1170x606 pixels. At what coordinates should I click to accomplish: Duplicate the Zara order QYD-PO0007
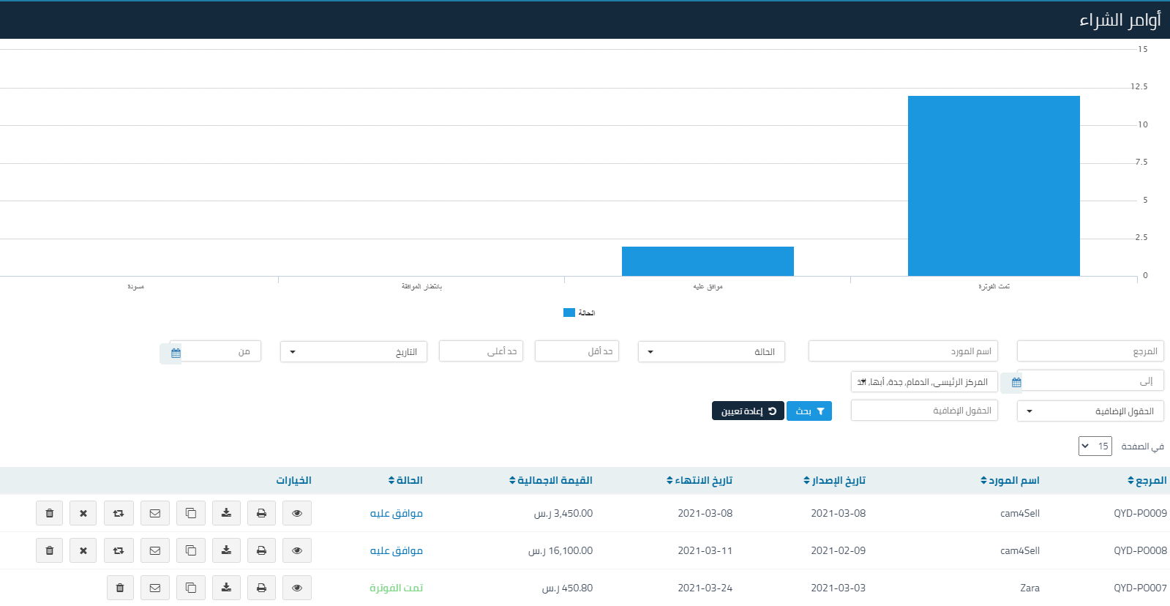tap(191, 588)
